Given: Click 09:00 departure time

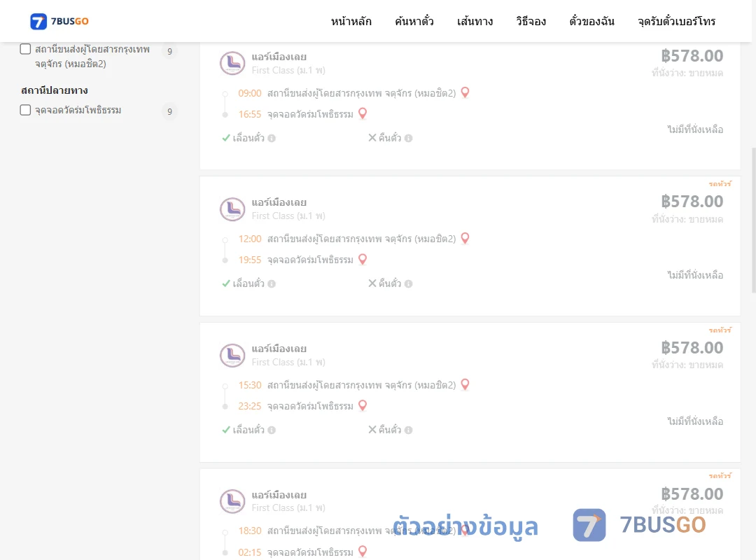Looking at the screenshot, I should point(250,93).
